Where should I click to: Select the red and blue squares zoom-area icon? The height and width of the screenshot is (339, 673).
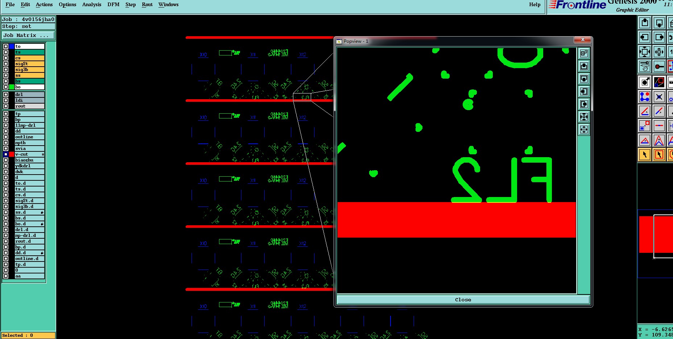point(659,82)
